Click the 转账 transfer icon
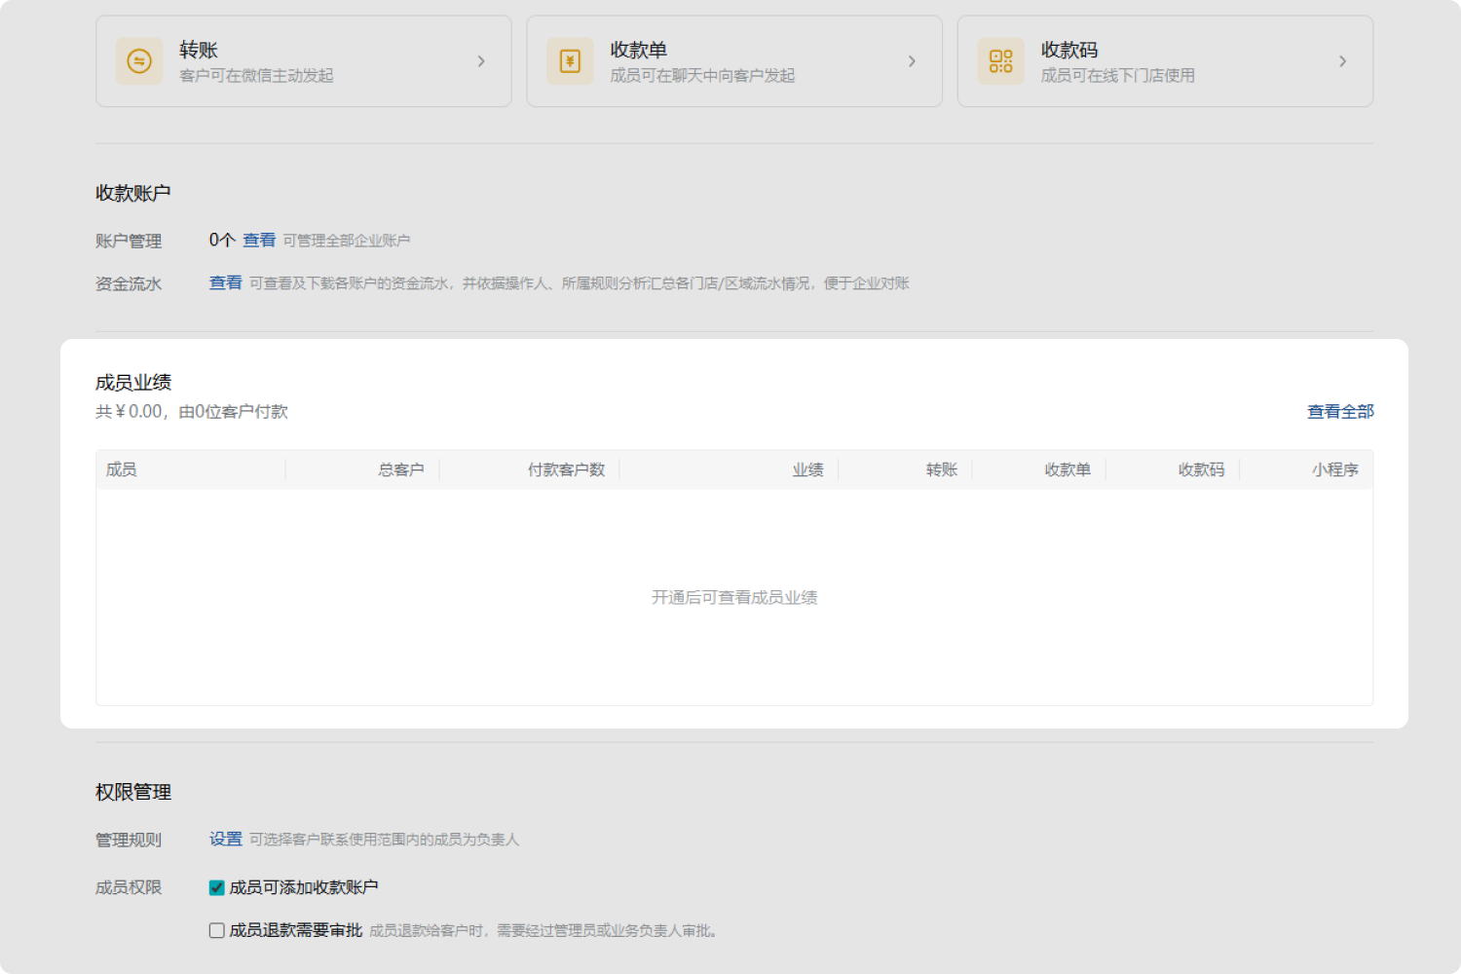This screenshot has width=1461, height=974. click(139, 61)
